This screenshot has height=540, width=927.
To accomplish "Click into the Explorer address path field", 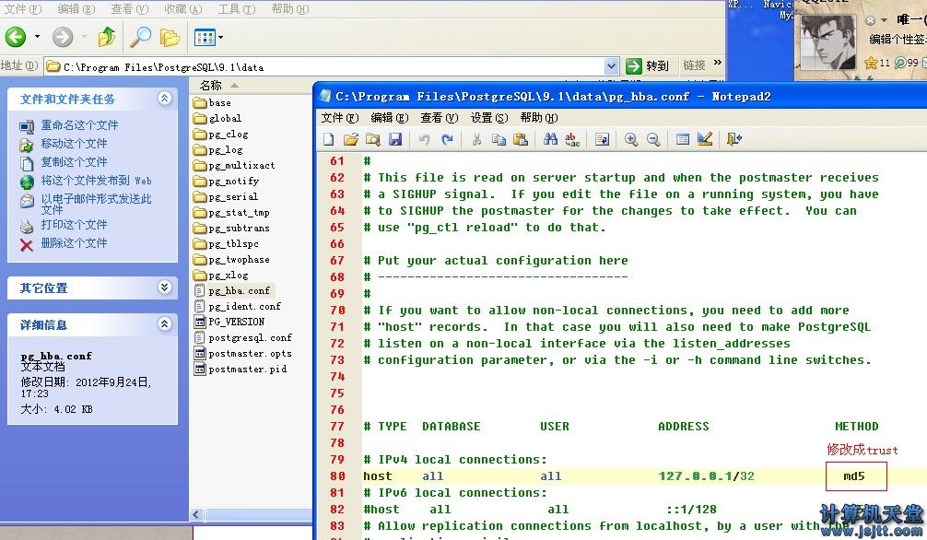I will [331, 66].
